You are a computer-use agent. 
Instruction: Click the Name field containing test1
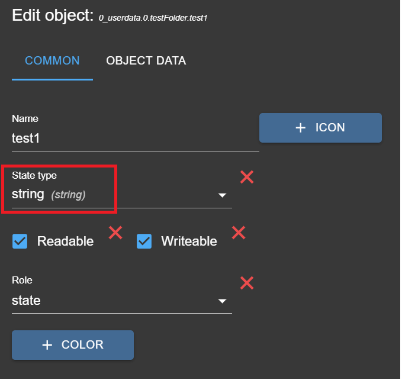tap(135, 139)
